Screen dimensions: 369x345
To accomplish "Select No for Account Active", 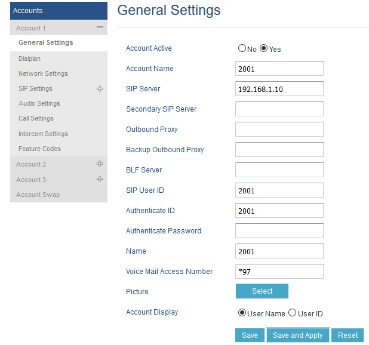I will (242, 49).
